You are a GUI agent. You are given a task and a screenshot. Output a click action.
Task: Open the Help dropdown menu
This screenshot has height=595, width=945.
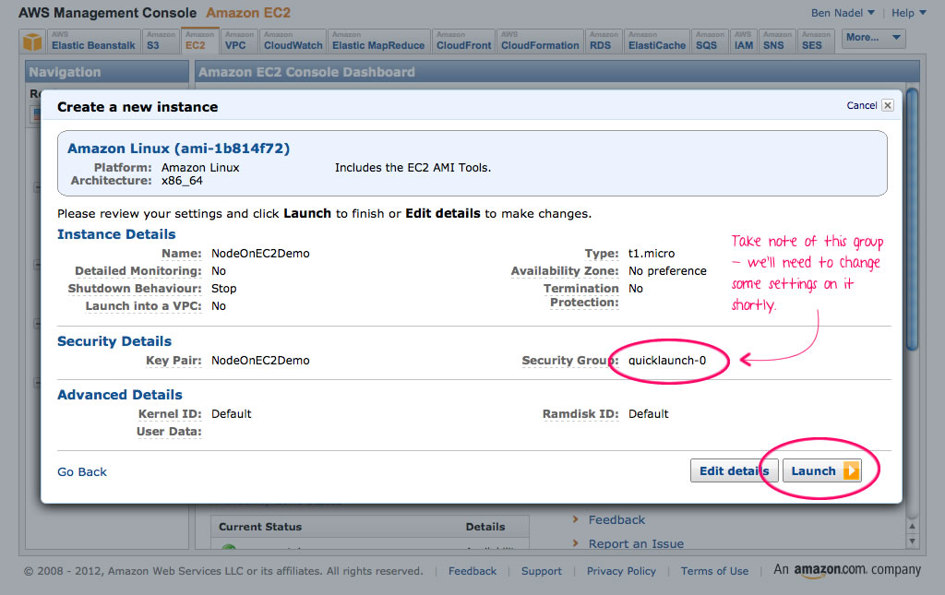coord(909,13)
